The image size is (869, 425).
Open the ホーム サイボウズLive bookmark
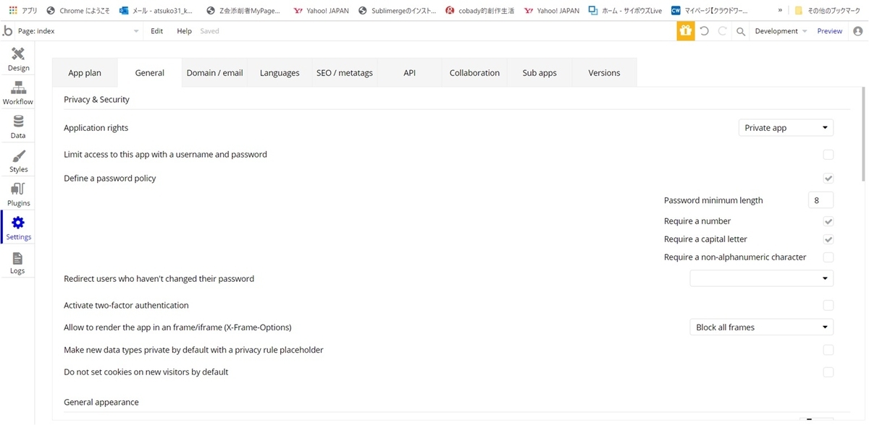[x=624, y=11]
